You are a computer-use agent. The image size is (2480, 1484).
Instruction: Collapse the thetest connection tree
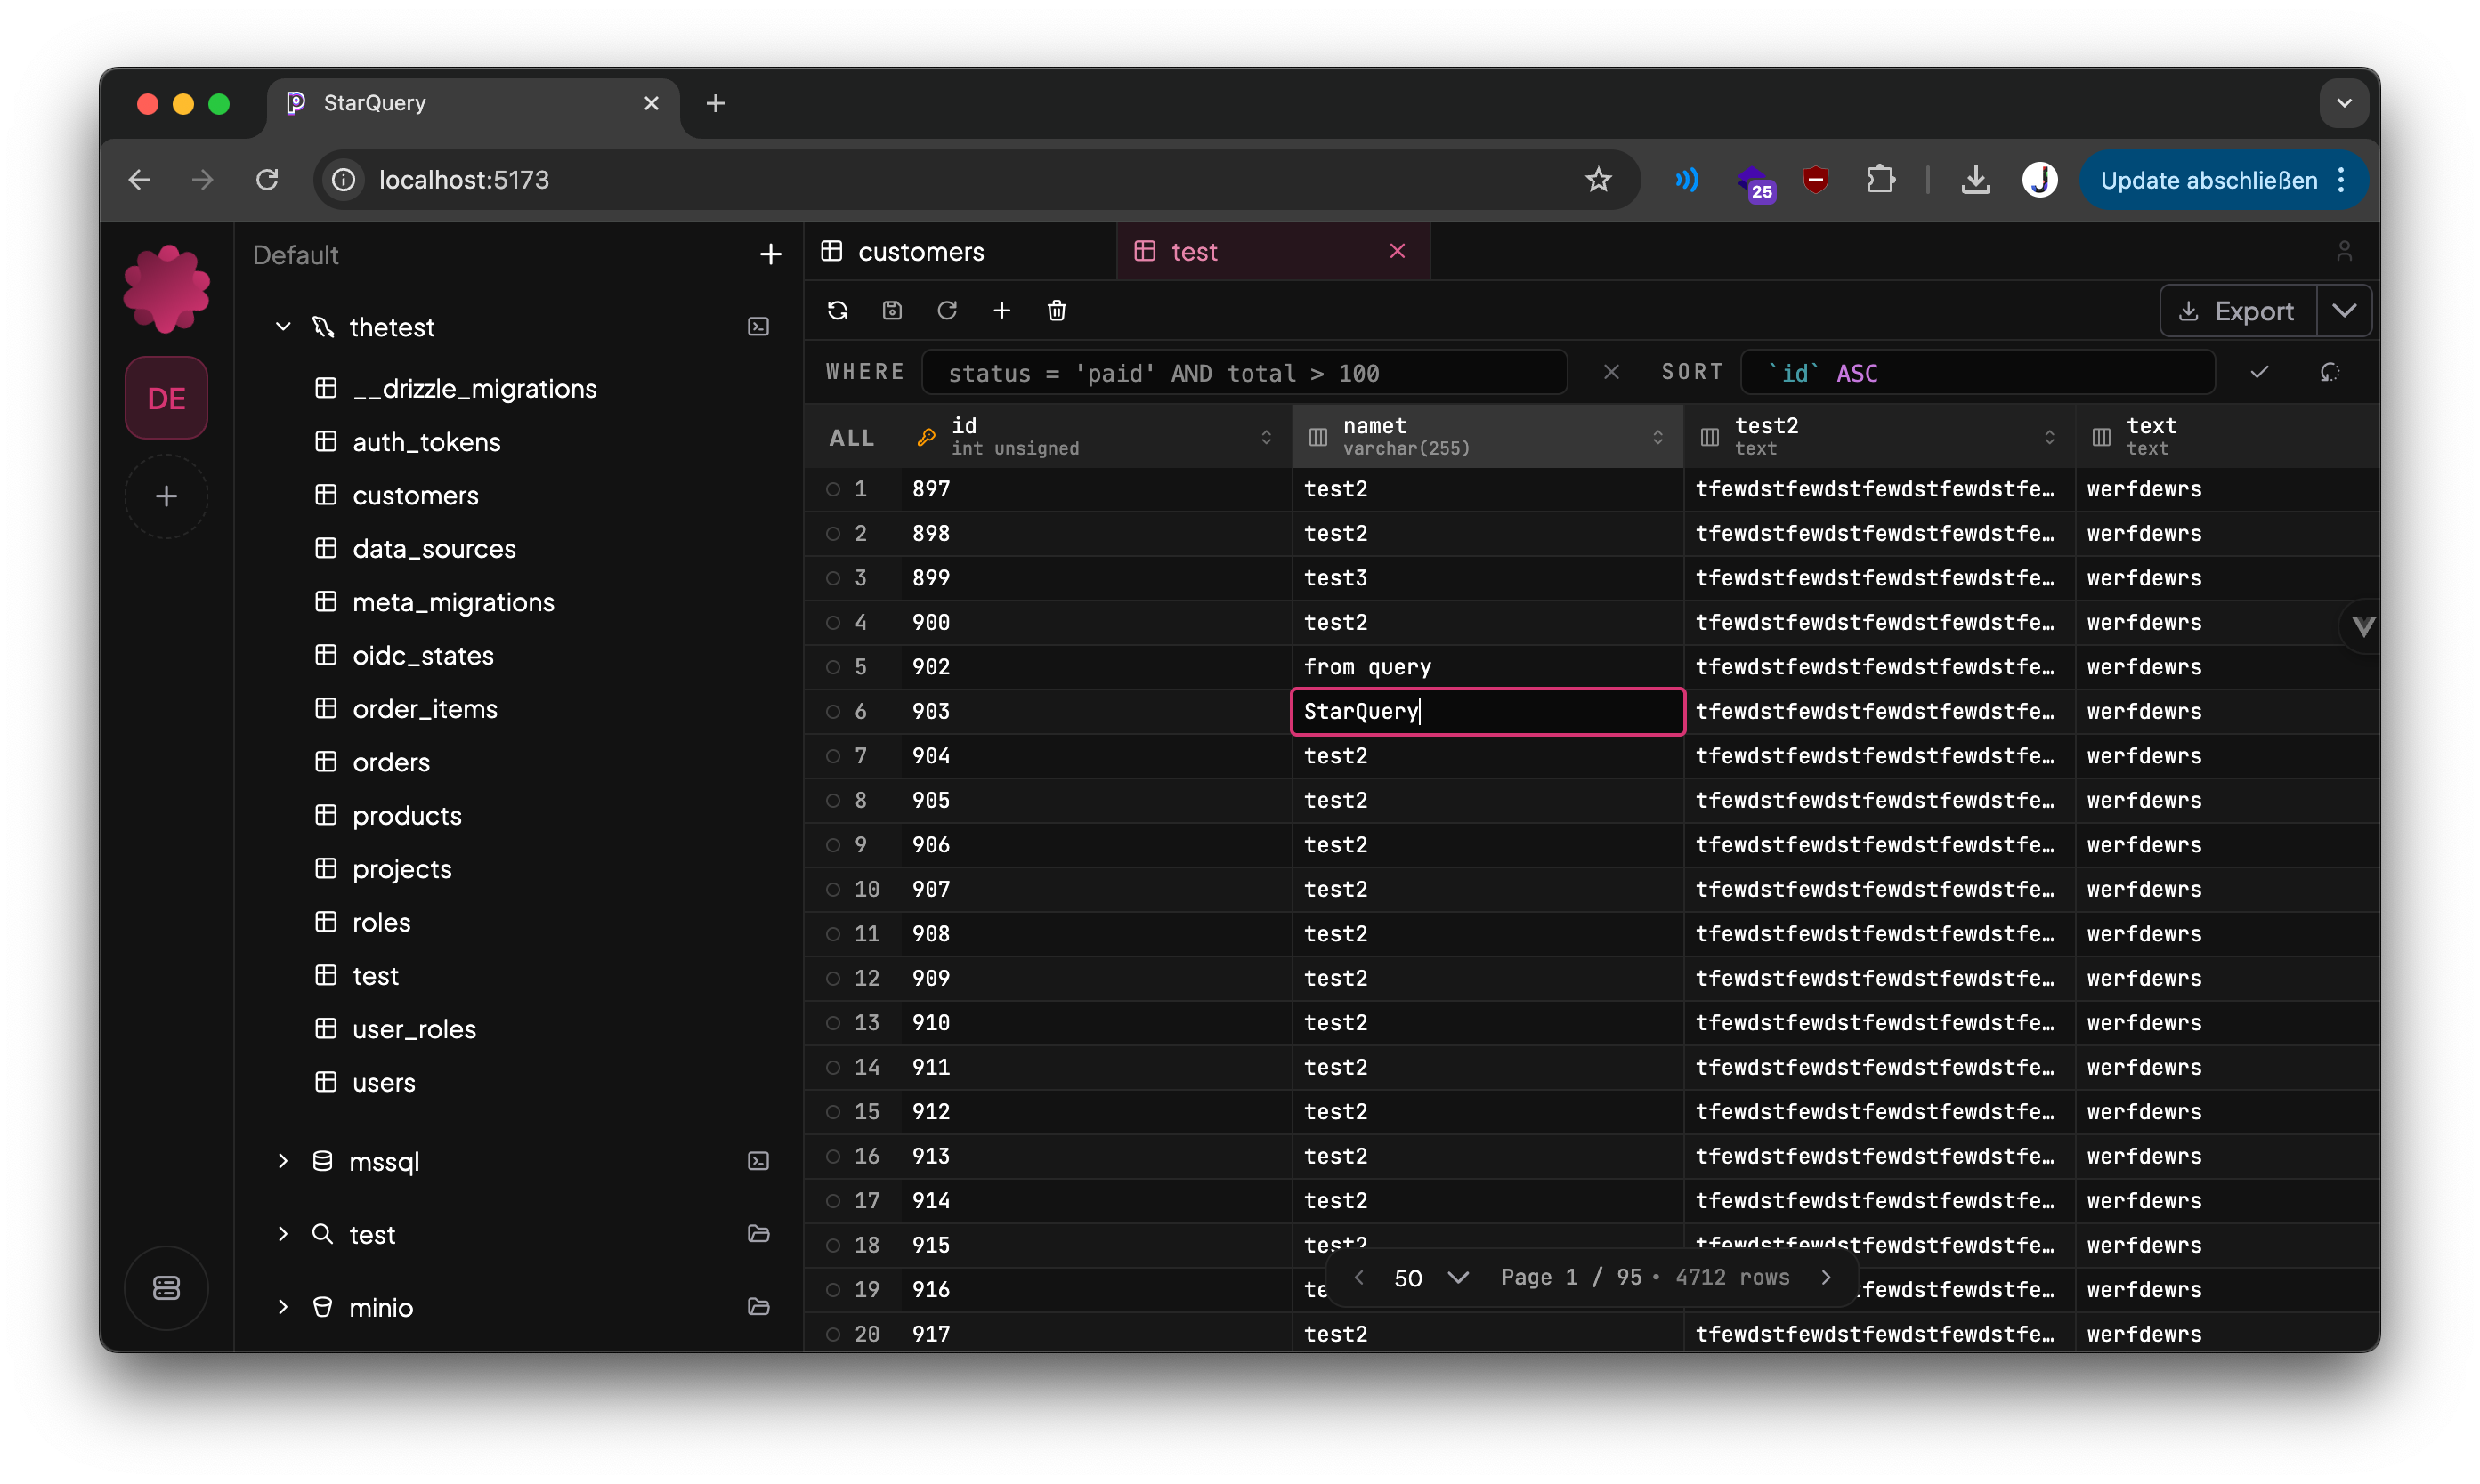[x=283, y=327]
